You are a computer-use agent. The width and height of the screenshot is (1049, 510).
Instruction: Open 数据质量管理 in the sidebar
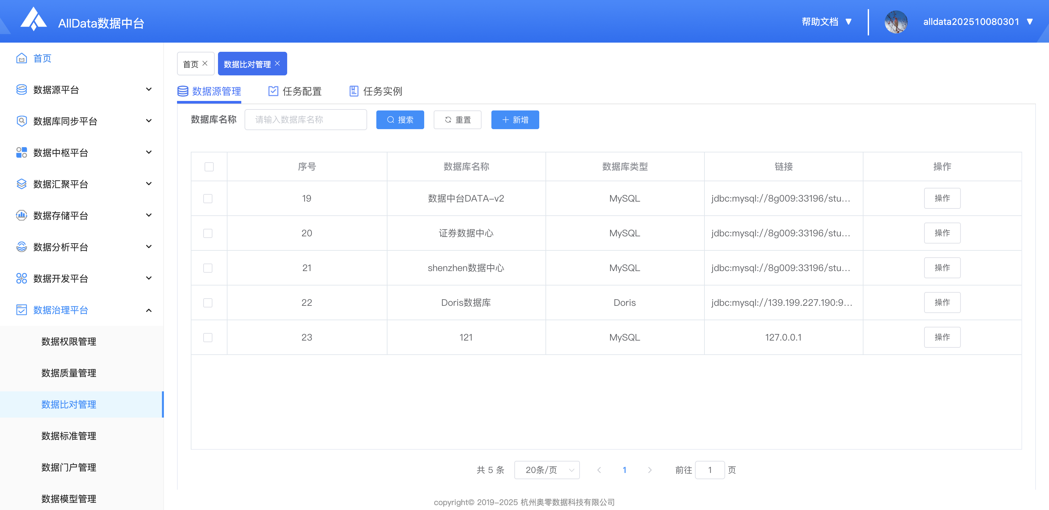[69, 373]
